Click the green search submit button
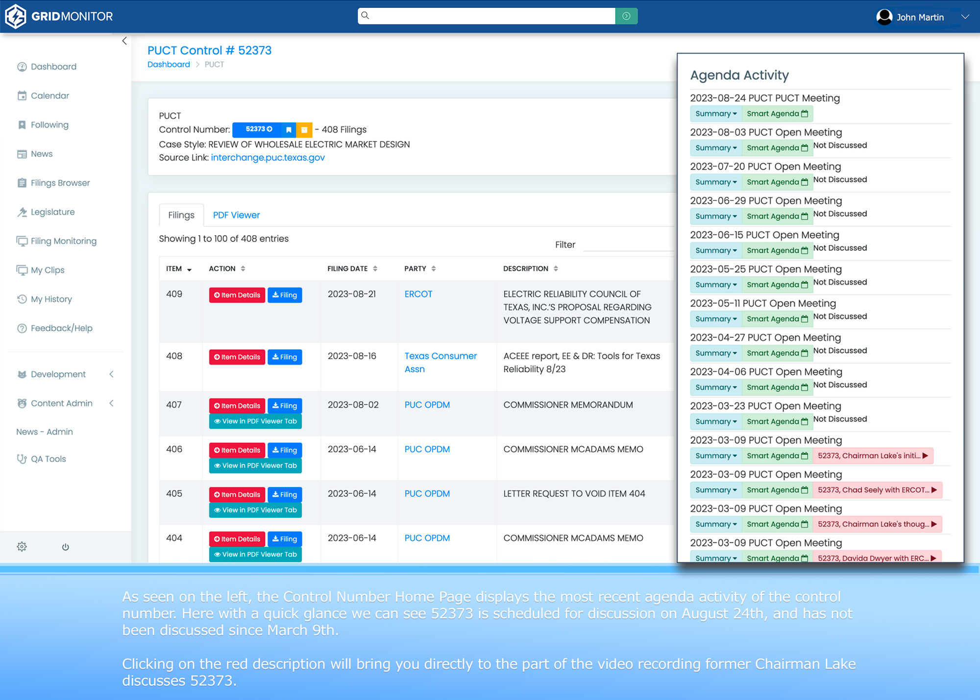 click(x=626, y=16)
